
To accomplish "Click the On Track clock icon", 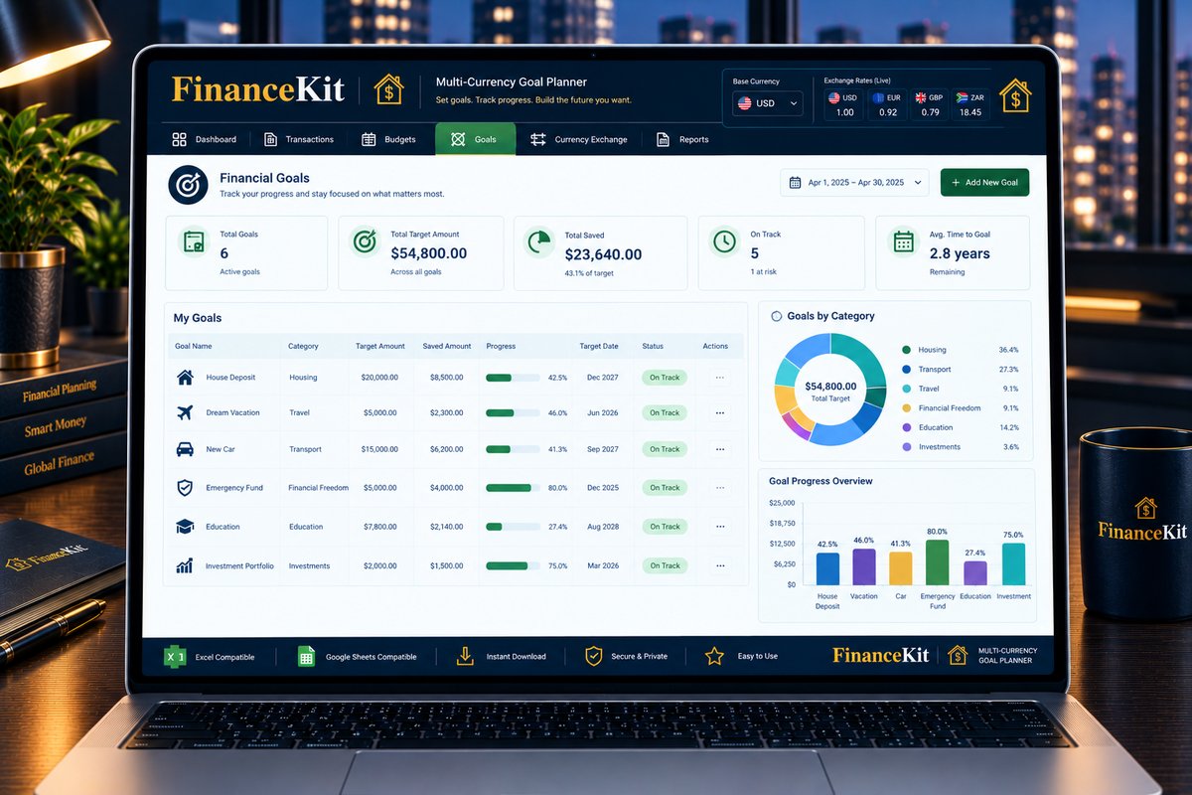I will 725,241.
